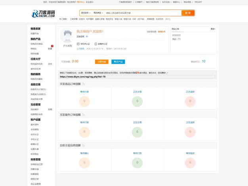
Task: Open 提现记录 in the sidebar
Action: [x=34, y=179]
